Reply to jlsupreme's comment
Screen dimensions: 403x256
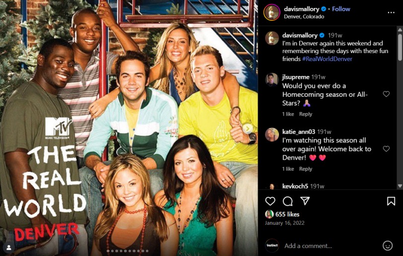click(305, 114)
